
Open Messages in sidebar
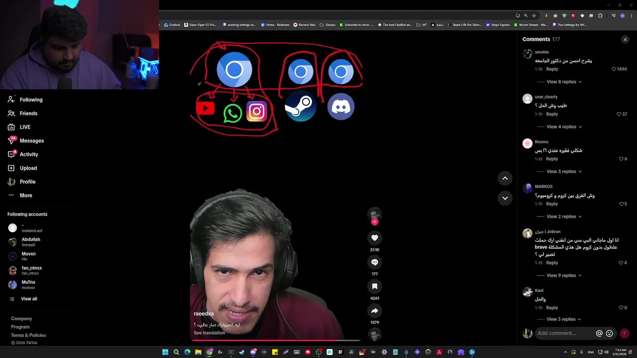26,141
